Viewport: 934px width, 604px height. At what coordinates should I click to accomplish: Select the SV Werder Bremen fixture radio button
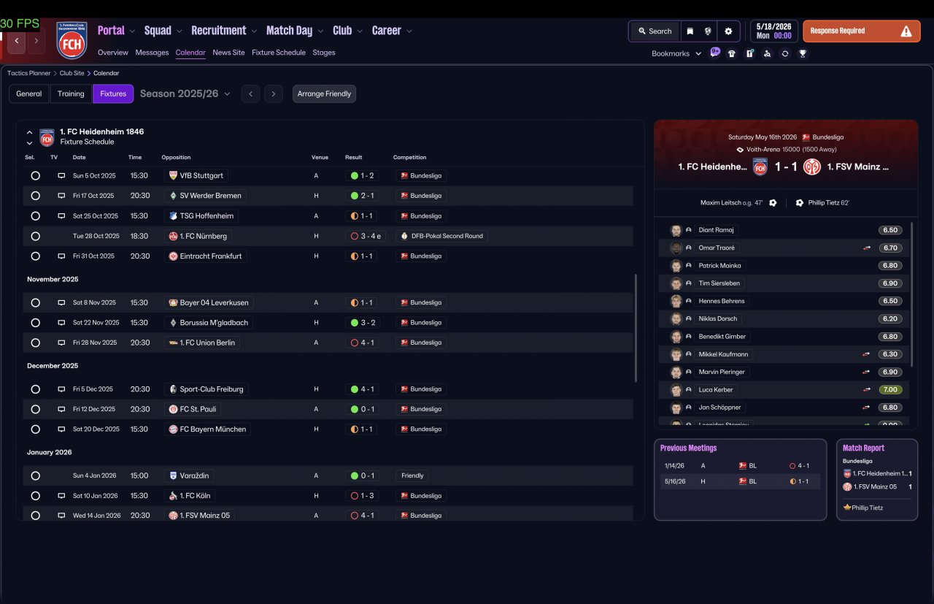coord(35,196)
